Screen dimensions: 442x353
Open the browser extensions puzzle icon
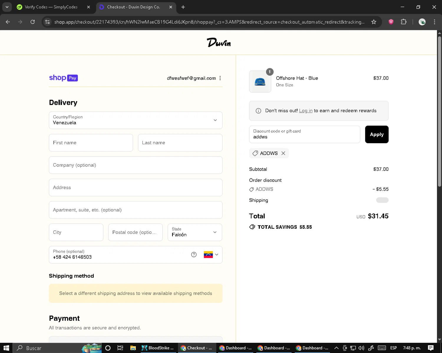(404, 22)
